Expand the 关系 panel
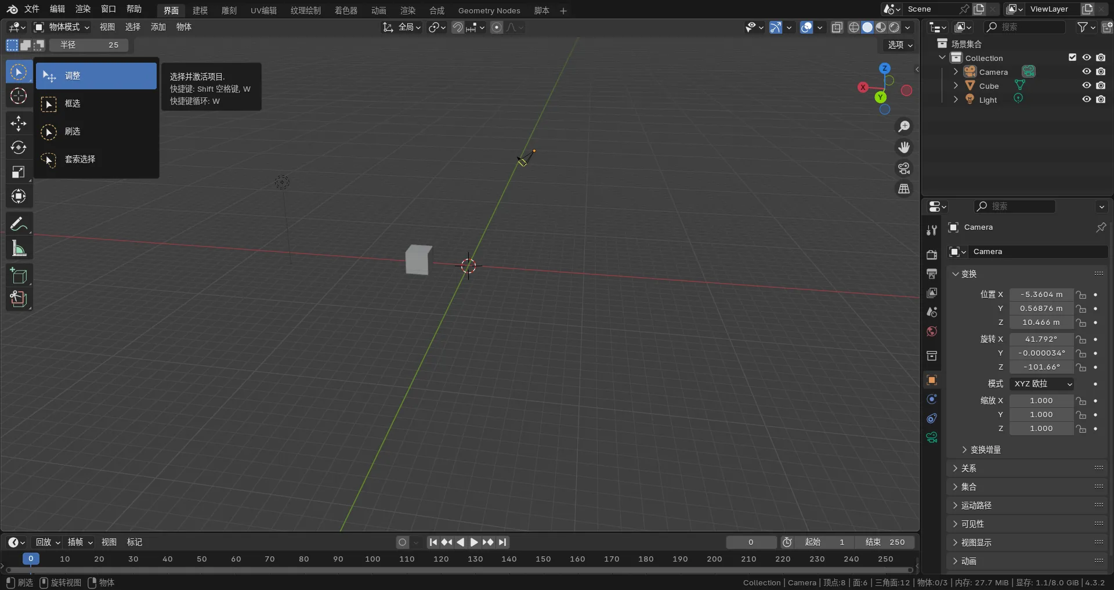The height and width of the screenshot is (590, 1114). pos(969,468)
